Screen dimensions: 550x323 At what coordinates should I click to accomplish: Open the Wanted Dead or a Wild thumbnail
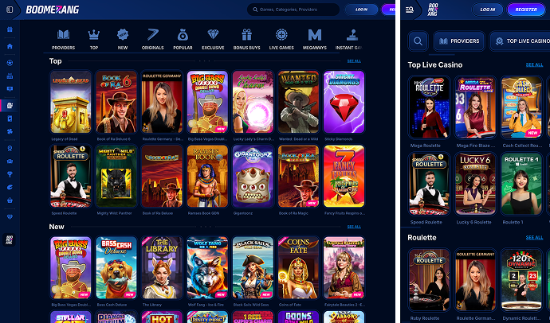click(x=298, y=102)
